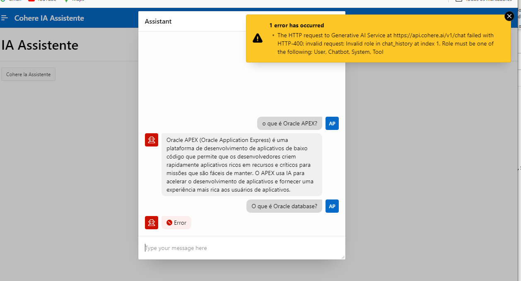Screen dimensions: 521x281
Task: Click the AP avatar beside 'O que é Oracle database?'
Action: pos(332,206)
